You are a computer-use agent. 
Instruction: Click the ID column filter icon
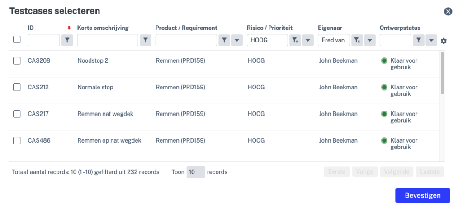click(x=67, y=41)
